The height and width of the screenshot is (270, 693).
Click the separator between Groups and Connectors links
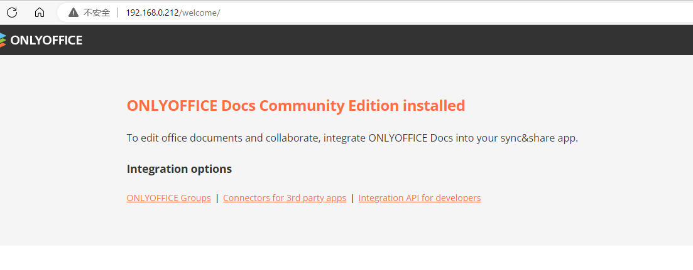[x=217, y=198]
